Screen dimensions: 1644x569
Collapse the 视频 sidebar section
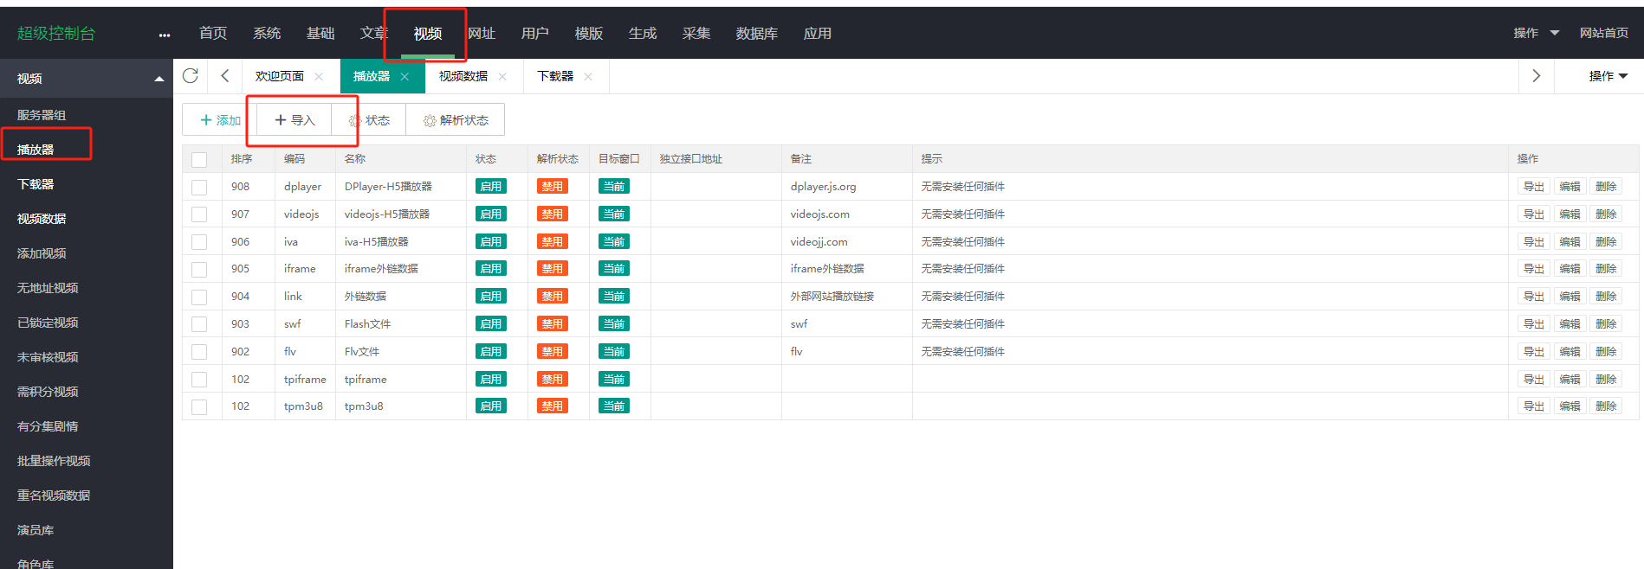coord(87,79)
